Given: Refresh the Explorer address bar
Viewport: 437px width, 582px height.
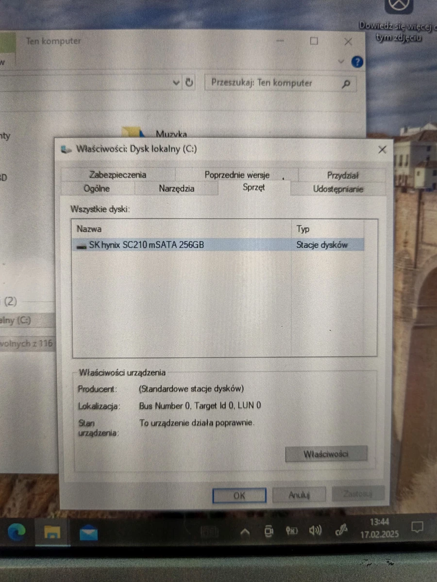Looking at the screenshot, I should [x=189, y=82].
